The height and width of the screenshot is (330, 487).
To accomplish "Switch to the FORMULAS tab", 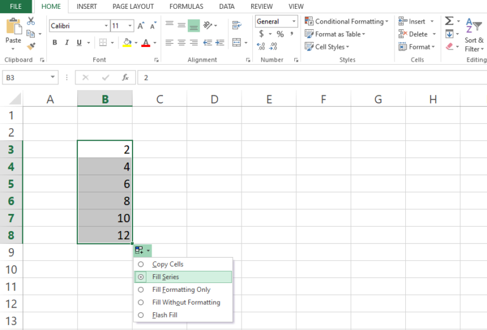I will [186, 6].
